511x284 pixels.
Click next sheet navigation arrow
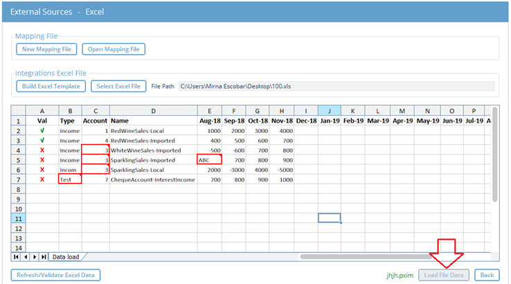pyautogui.click(x=35, y=257)
